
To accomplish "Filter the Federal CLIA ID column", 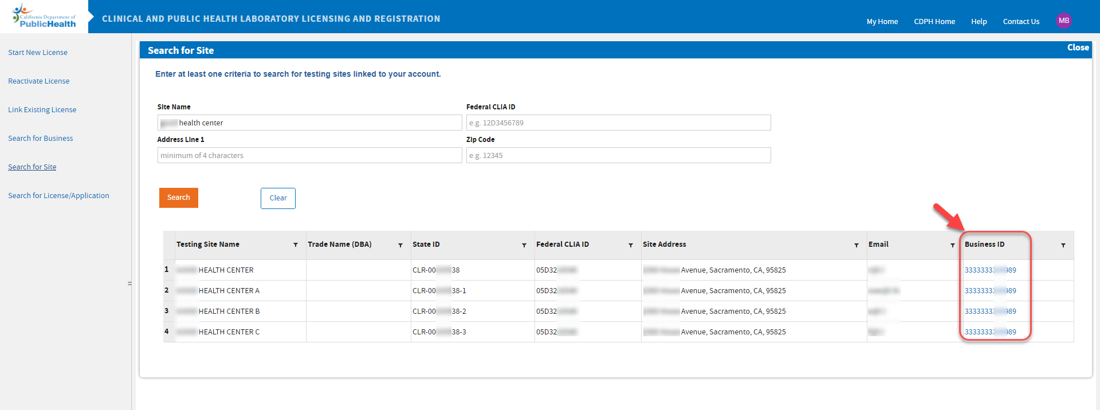I will click(631, 245).
